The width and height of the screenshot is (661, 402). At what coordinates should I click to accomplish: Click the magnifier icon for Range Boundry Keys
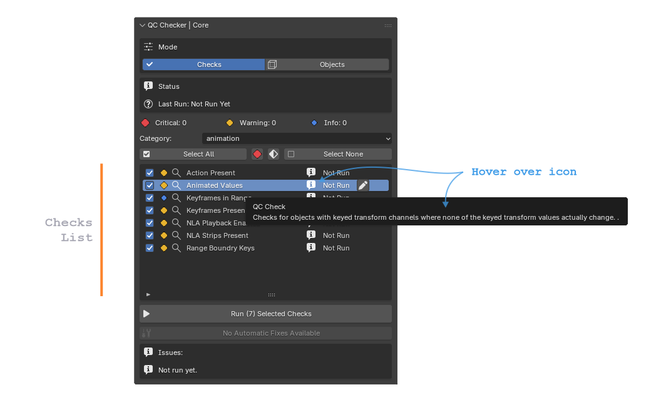click(x=177, y=248)
